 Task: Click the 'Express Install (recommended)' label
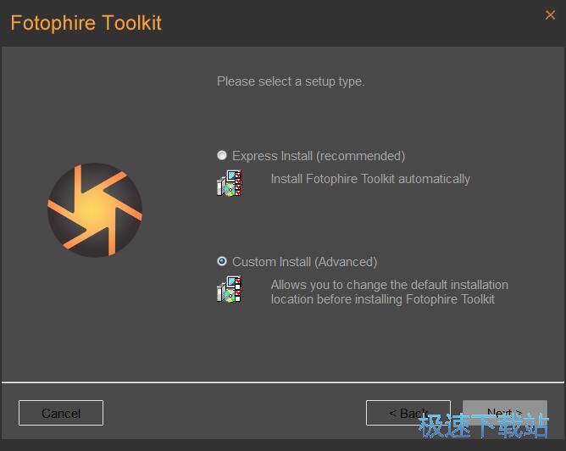click(x=319, y=156)
